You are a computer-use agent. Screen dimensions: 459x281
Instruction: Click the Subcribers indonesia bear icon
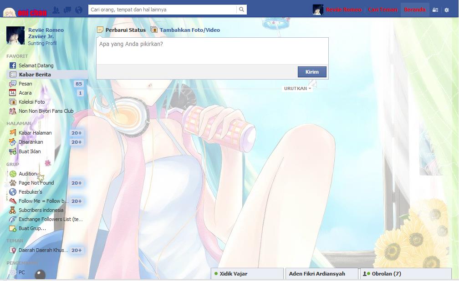[x=13, y=210]
